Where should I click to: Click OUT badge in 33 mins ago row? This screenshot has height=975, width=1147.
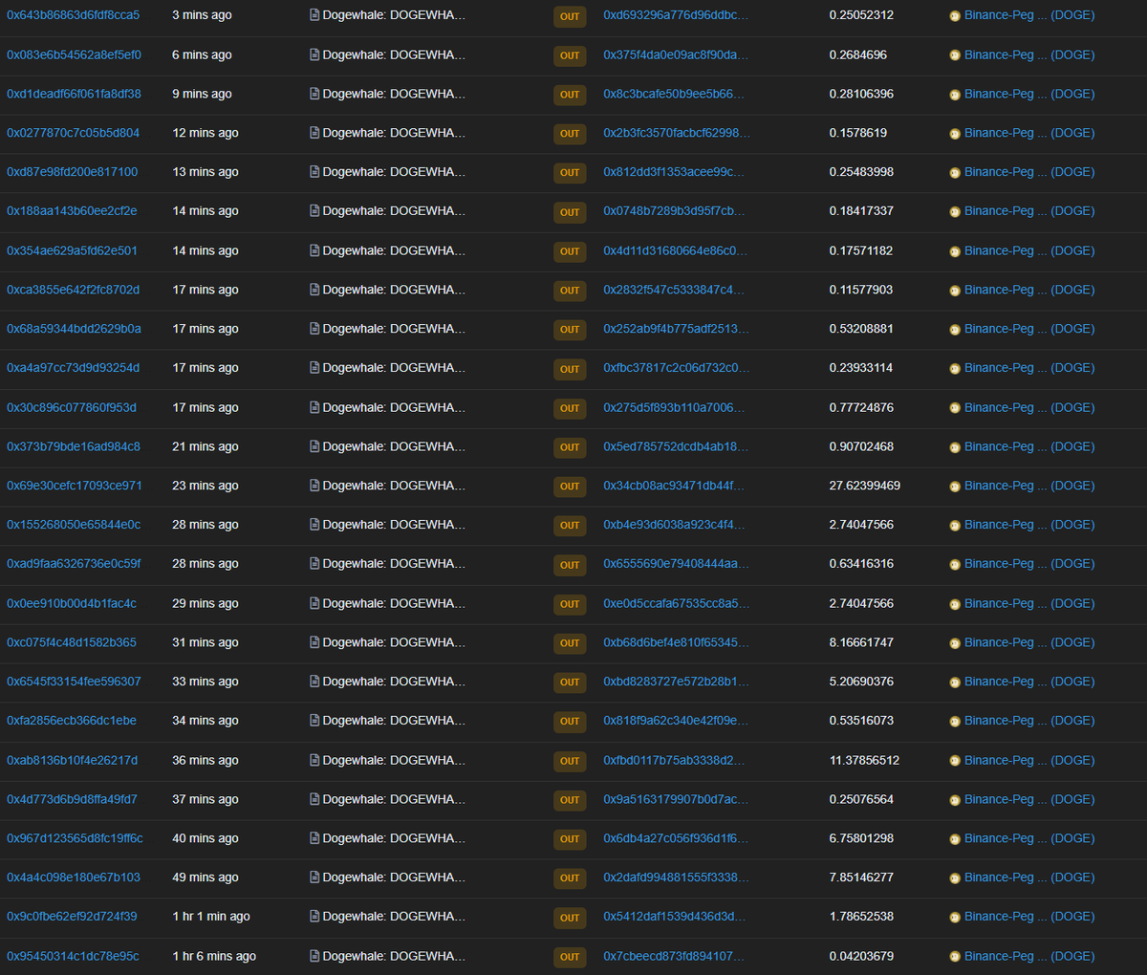(x=570, y=682)
